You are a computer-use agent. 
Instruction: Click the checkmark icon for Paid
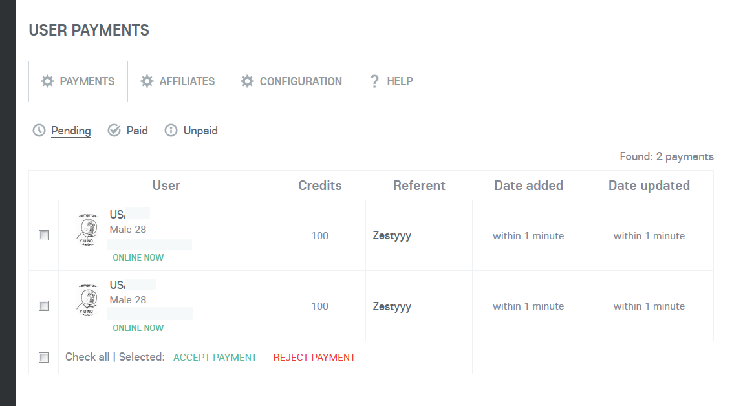114,131
